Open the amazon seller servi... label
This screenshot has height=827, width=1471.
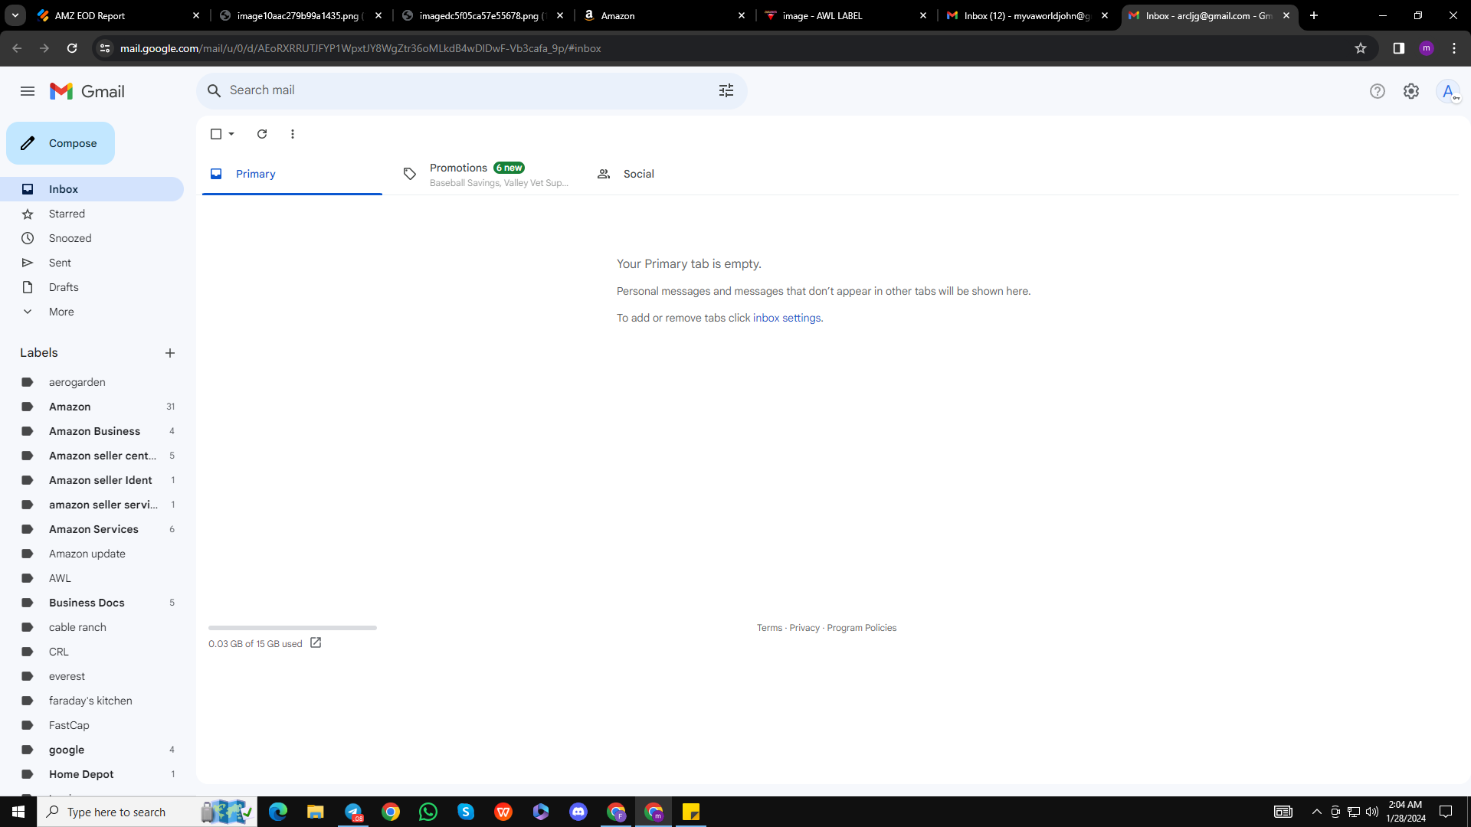92,505
